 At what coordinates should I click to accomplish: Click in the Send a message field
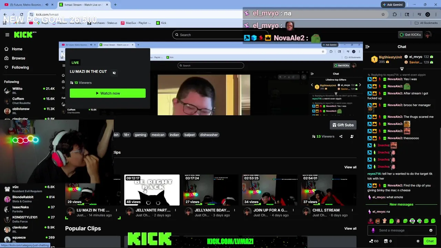click(x=401, y=230)
